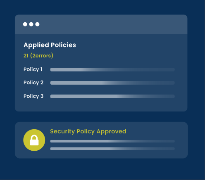Viewport: 205px width, 180px height.
Task: Open the 21 (2errors) count text
Action: click(38, 56)
